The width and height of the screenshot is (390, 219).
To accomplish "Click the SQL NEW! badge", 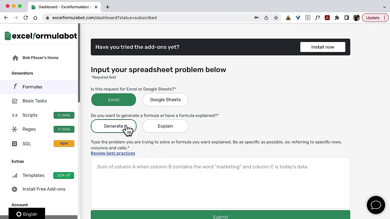I will click(x=64, y=144).
